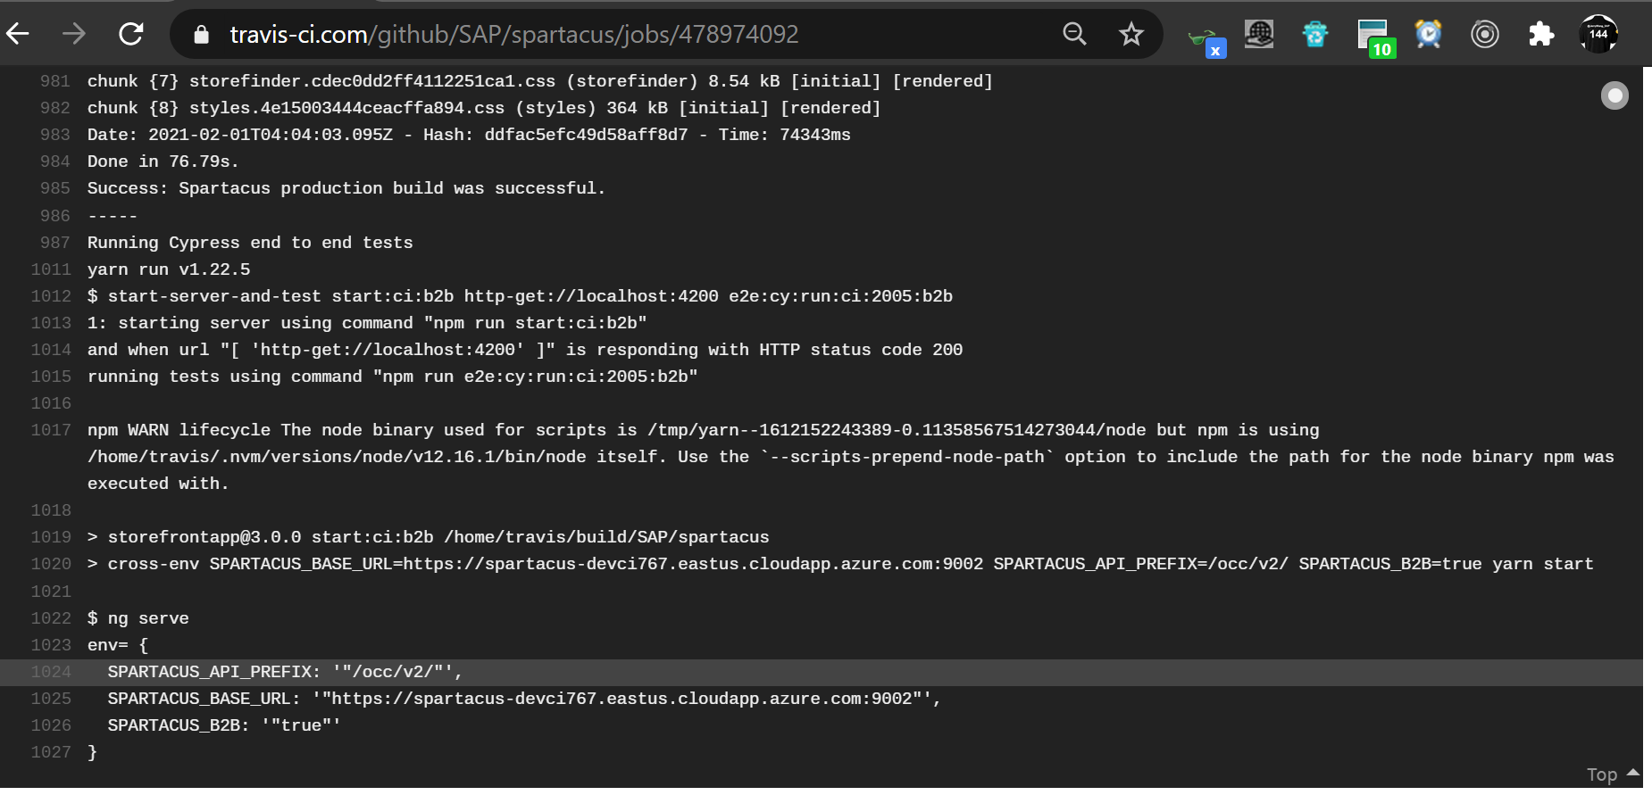Click the 'Date: 2021-02-01T04:04:03.095Z' hash line

[469, 135]
